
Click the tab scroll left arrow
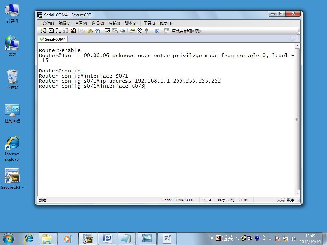[x=291, y=39]
